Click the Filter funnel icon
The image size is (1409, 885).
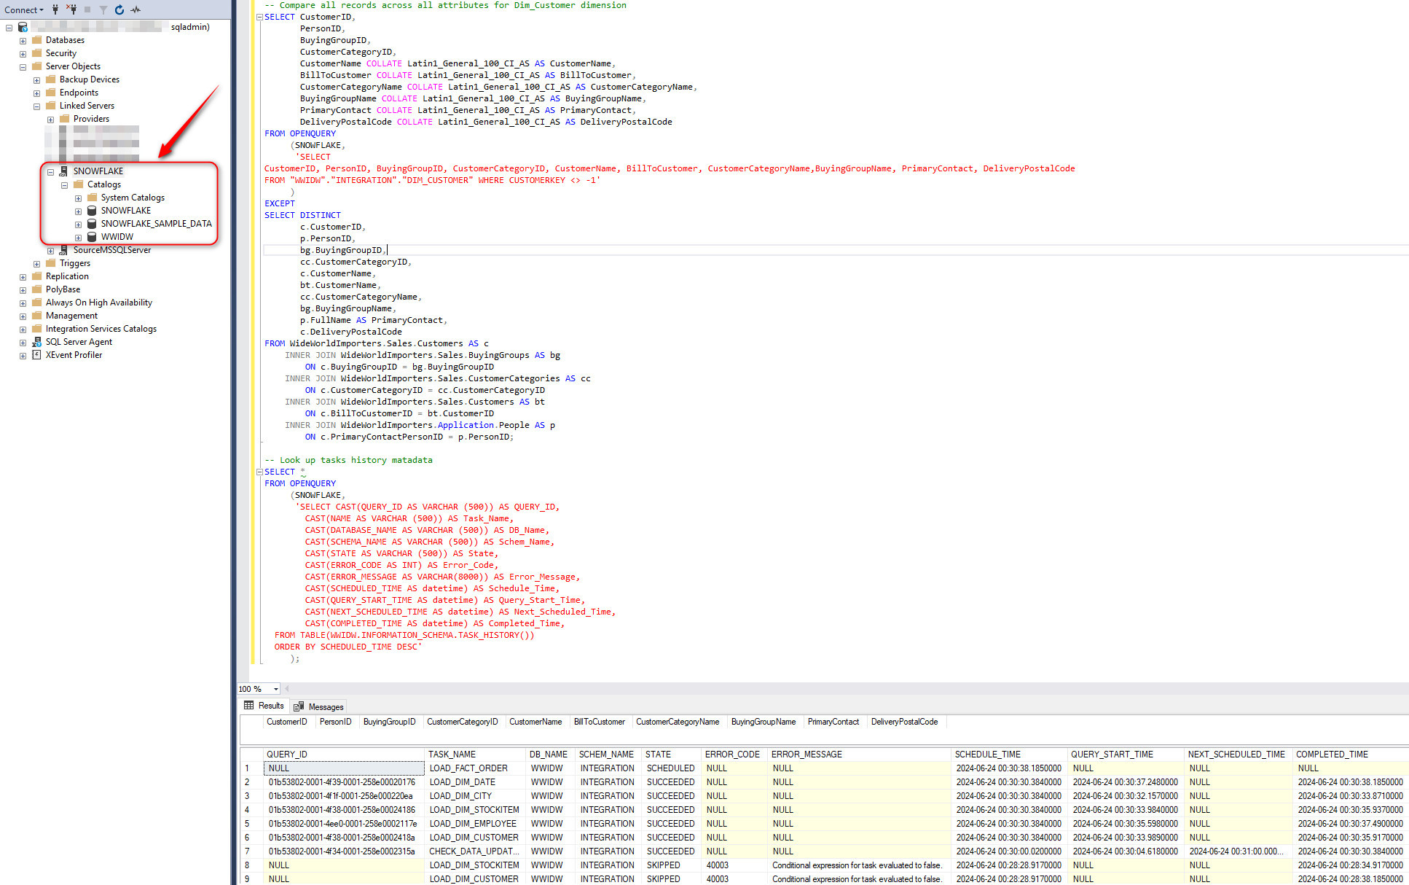[103, 9]
